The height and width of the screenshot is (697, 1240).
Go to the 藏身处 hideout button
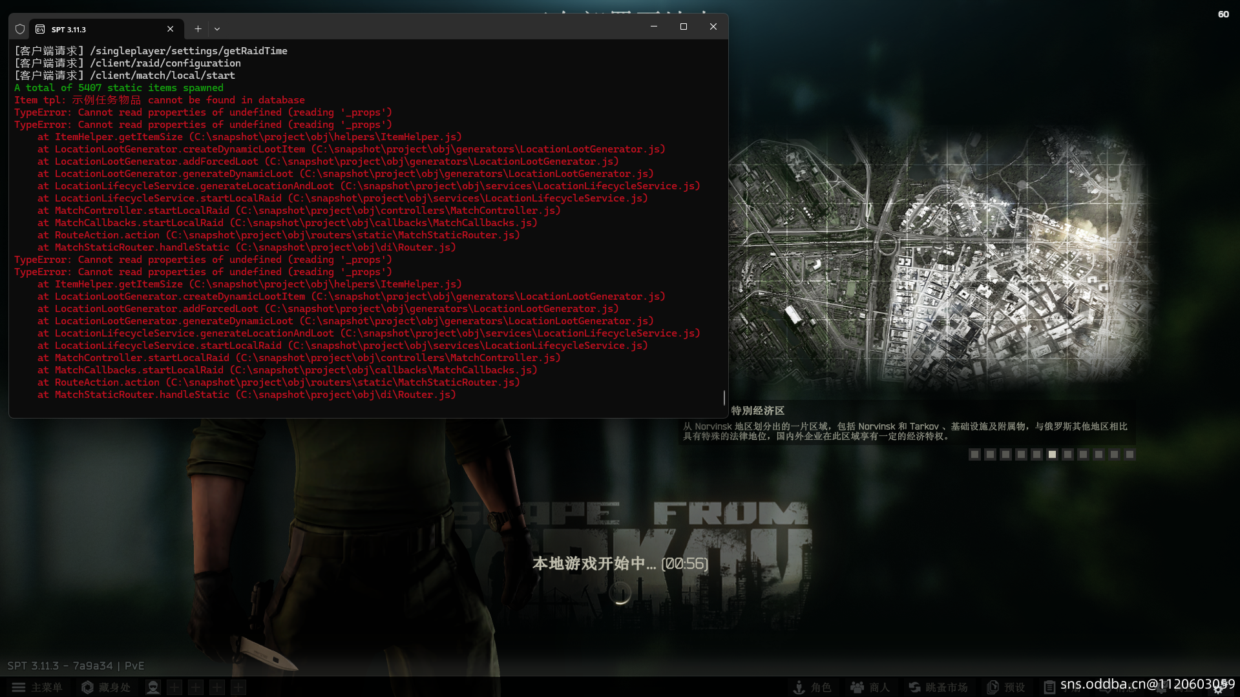[106, 687]
